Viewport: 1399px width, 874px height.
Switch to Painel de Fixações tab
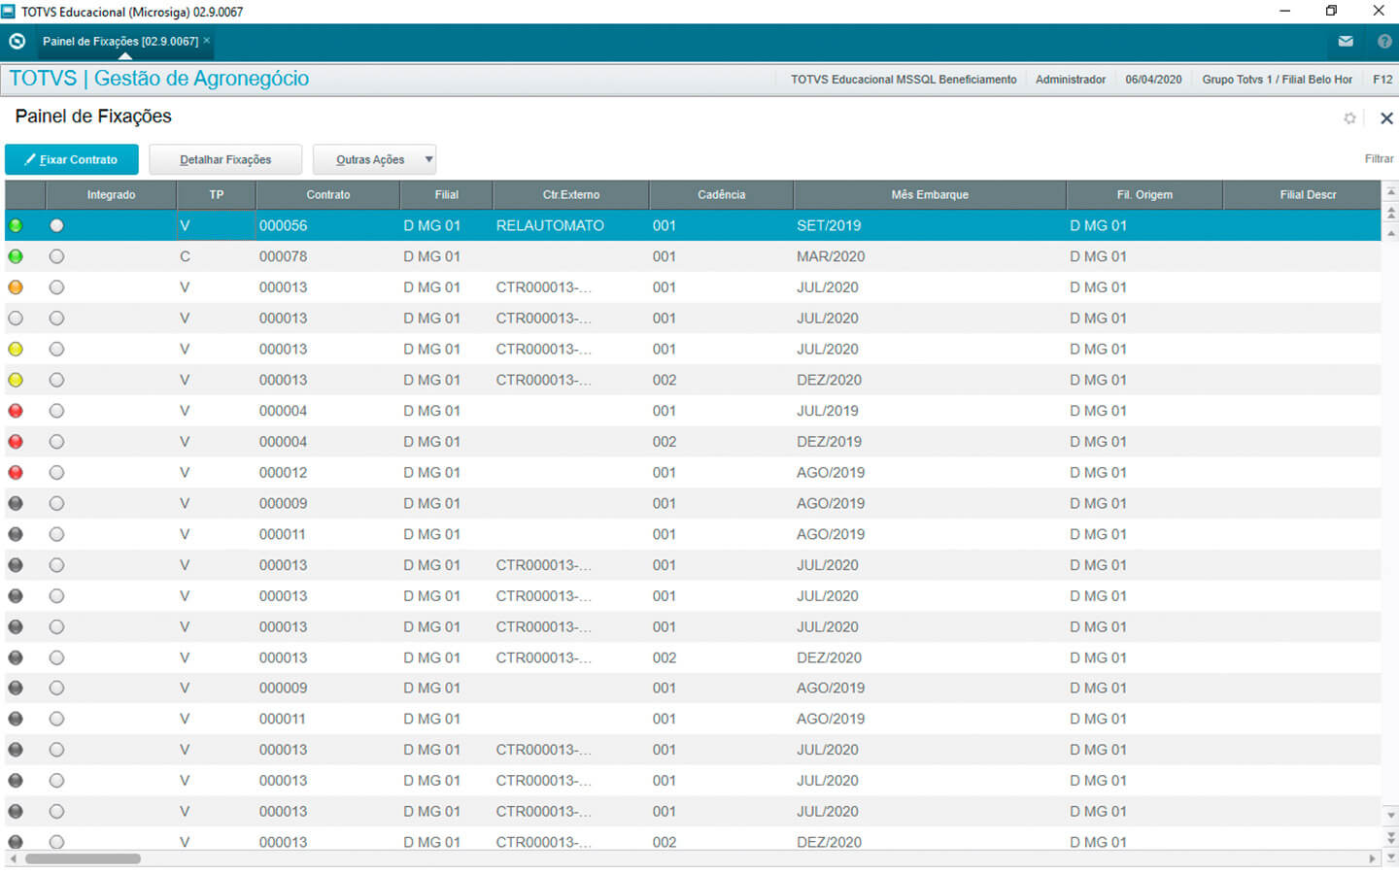[119, 42]
